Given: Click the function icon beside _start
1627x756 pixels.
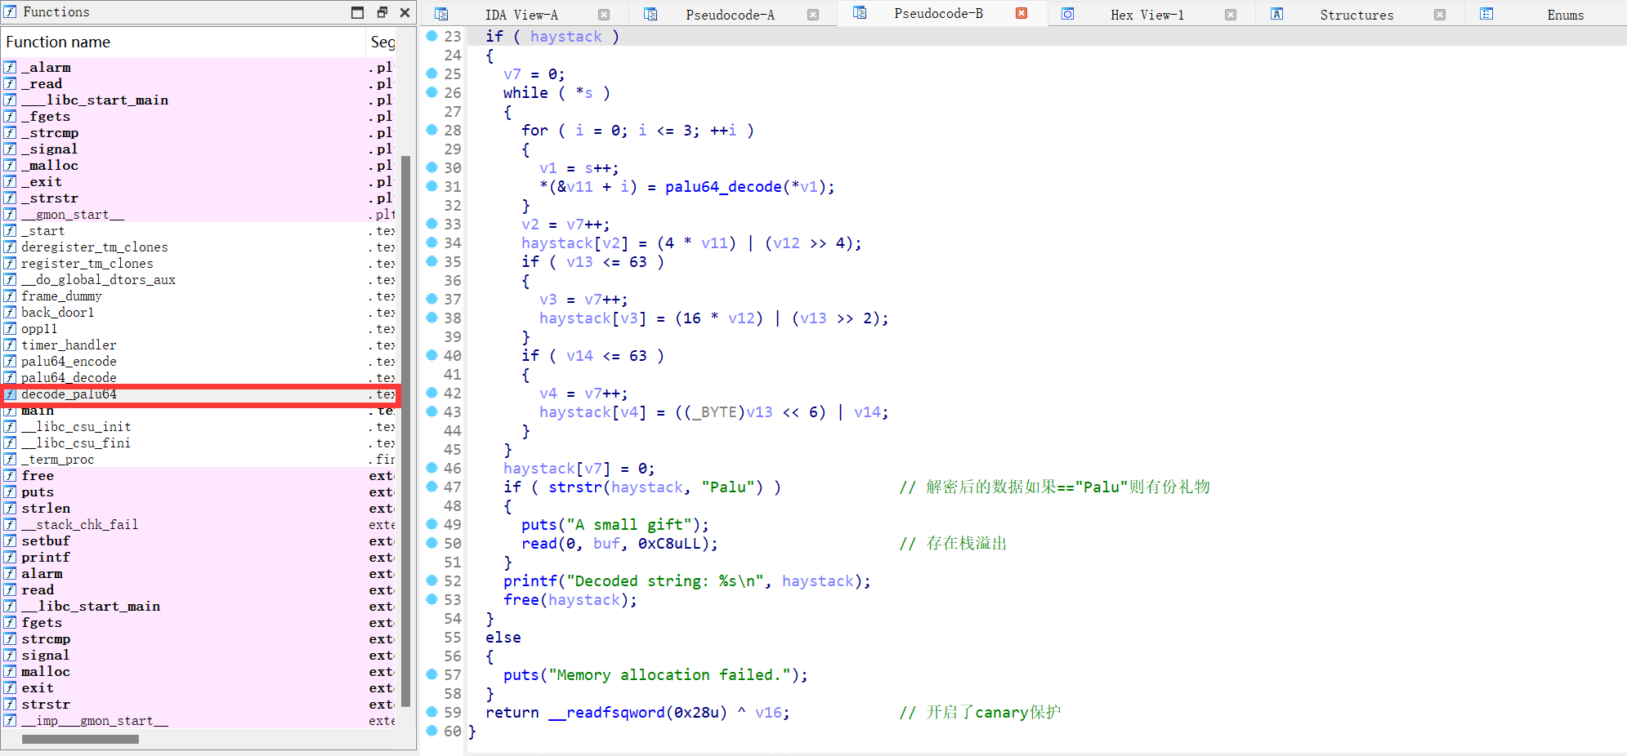Looking at the screenshot, I should (x=11, y=230).
